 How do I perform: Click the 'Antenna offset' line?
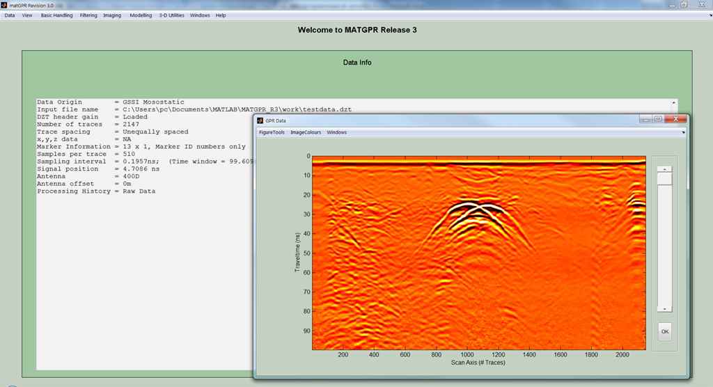click(x=84, y=184)
